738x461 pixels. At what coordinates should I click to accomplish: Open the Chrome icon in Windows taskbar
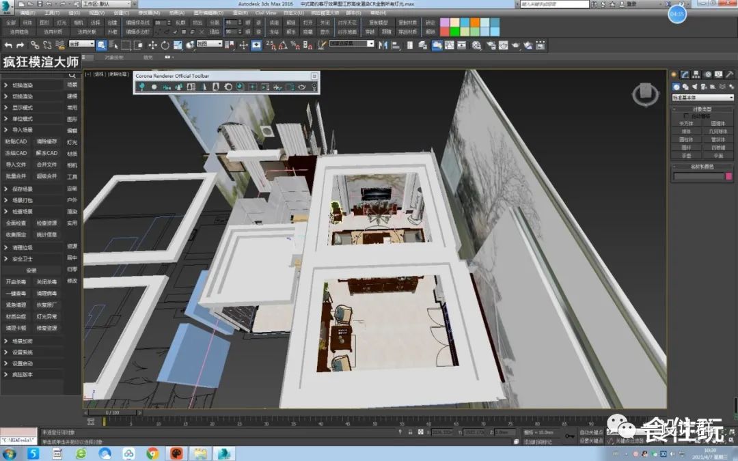[x=152, y=453]
